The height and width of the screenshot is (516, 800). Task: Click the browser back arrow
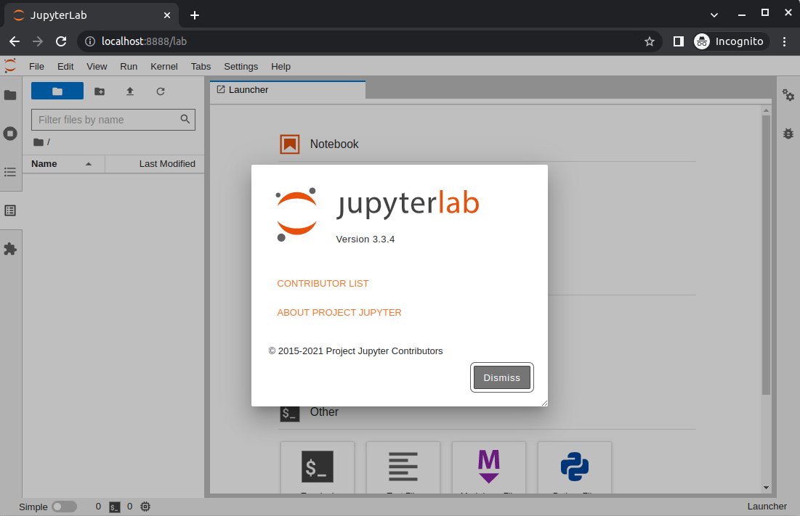coord(15,41)
